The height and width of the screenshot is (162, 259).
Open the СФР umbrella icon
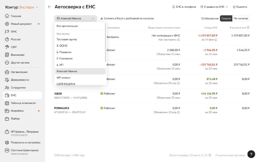[7, 47]
